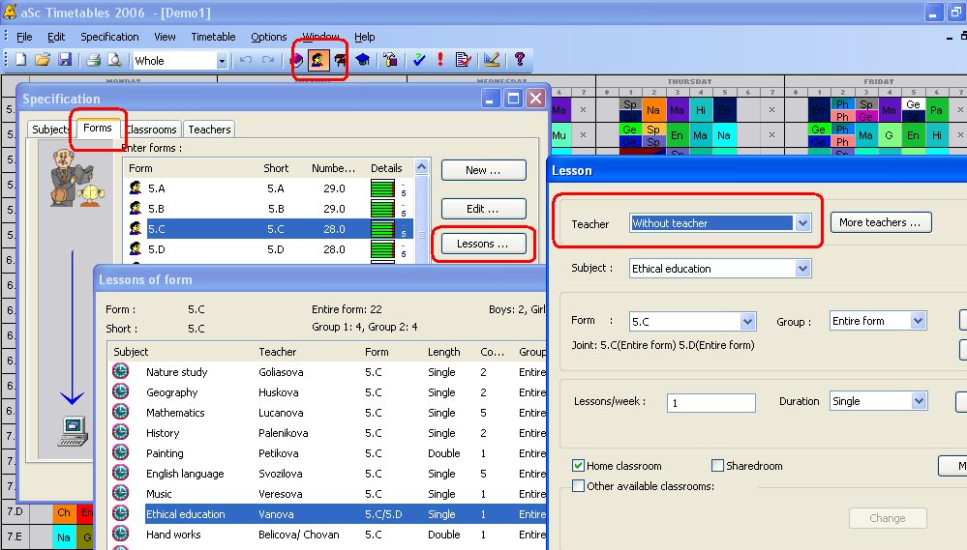Screen dimensions: 967x550
Task: Expand the Subject dropdown showing Ethical education
Action: pyautogui.click(x=801, y=269)
